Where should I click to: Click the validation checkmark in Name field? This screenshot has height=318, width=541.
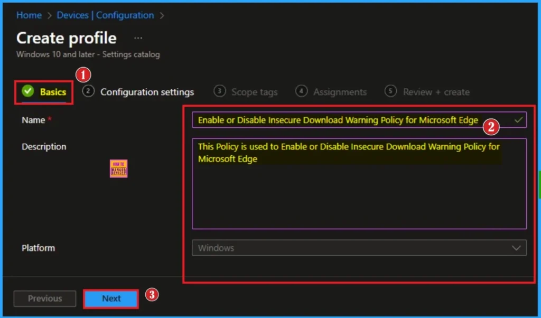[x=518, y=120]
